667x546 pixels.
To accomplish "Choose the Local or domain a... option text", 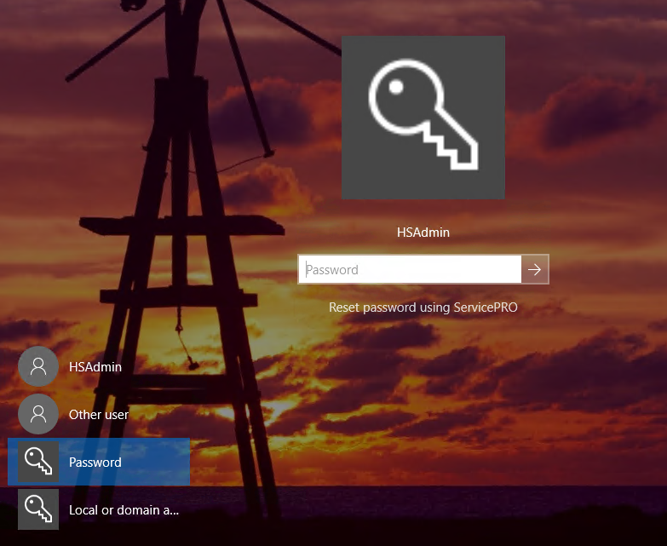I will [124, 510].
